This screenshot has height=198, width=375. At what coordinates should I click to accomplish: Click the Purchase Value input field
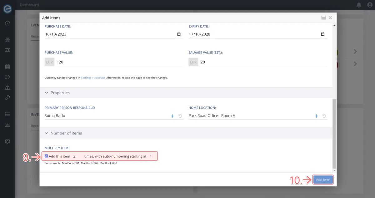pos(119,62)
